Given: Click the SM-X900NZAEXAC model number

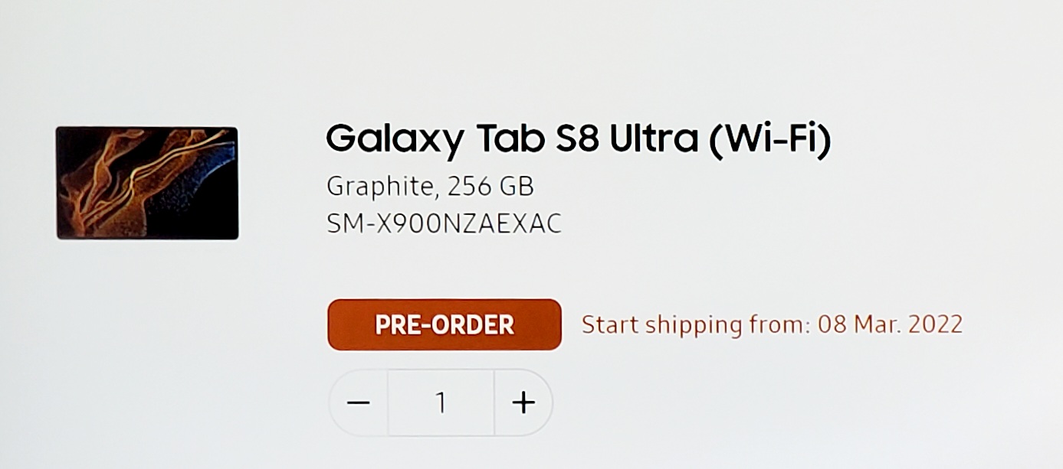Looking at the screenshot, I should pos(444,223).
